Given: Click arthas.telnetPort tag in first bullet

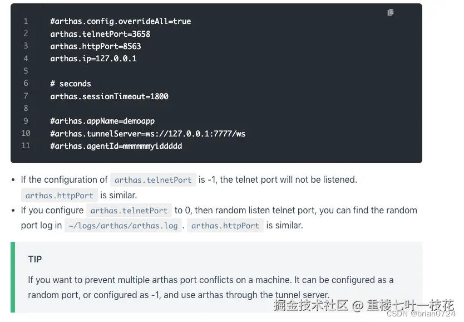Looking at the screenshot, I should point(153,180).
